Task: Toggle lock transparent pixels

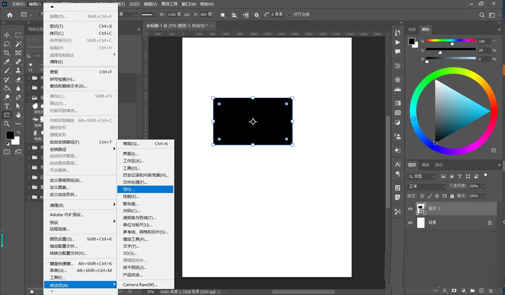Action: 422,196
